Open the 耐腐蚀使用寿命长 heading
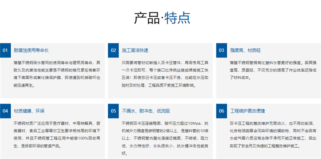The image size is (321, 159). (x=31, y=50)
